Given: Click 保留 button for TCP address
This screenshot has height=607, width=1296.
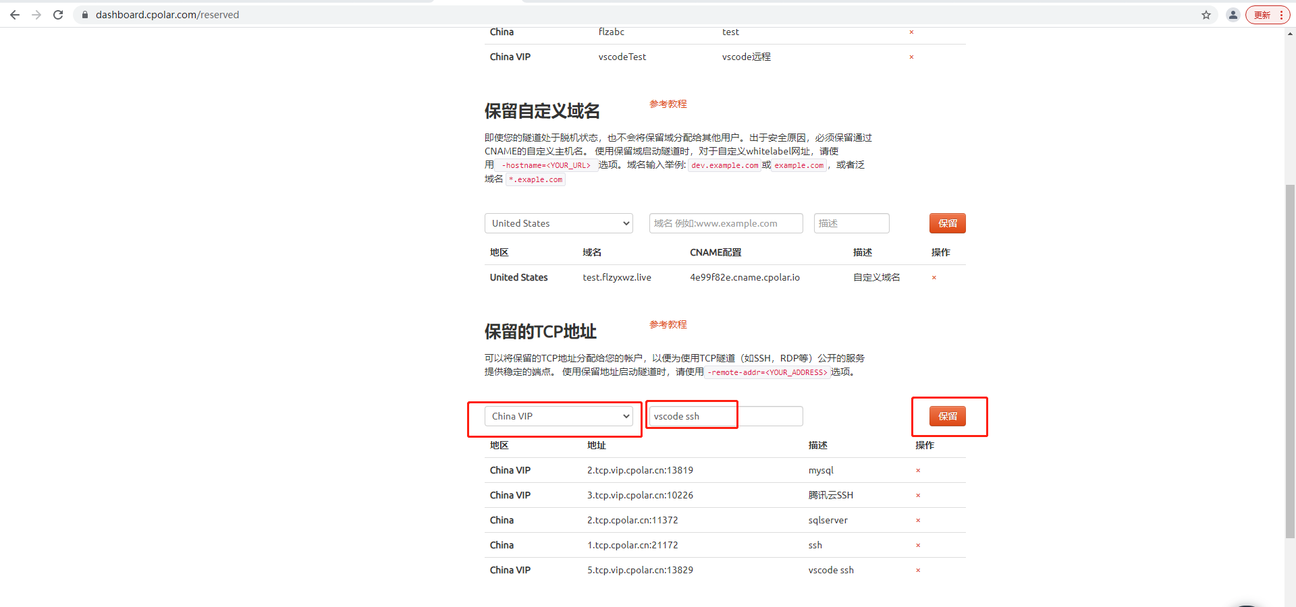Looking at the screenshot, I should click(x=948, y=416).
